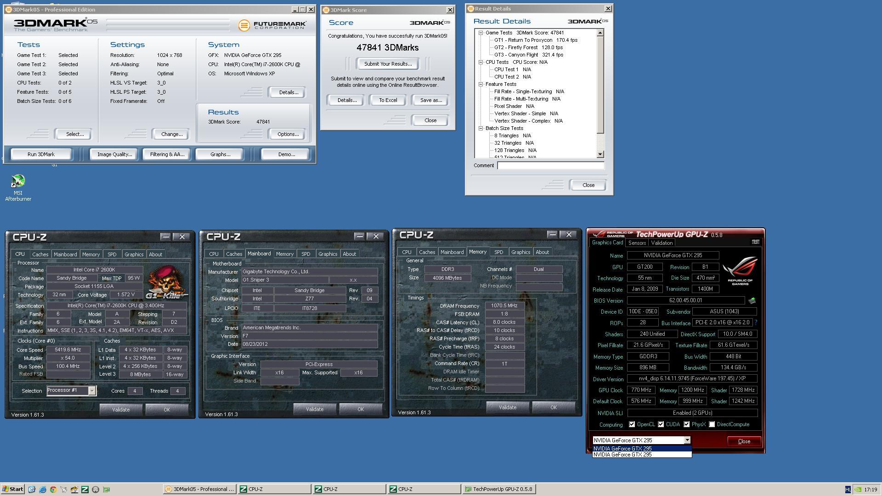Choose the second GTX 295 list entry

point(642,455)
